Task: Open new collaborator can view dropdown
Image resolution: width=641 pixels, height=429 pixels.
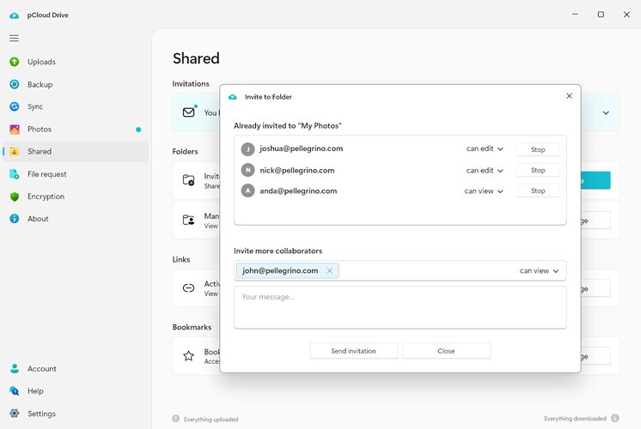Action: [539, 271]
